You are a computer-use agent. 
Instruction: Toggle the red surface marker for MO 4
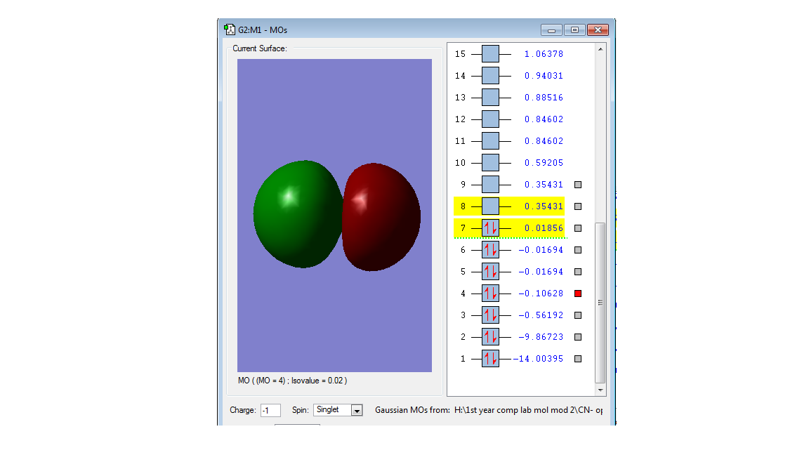coord(578,294)
